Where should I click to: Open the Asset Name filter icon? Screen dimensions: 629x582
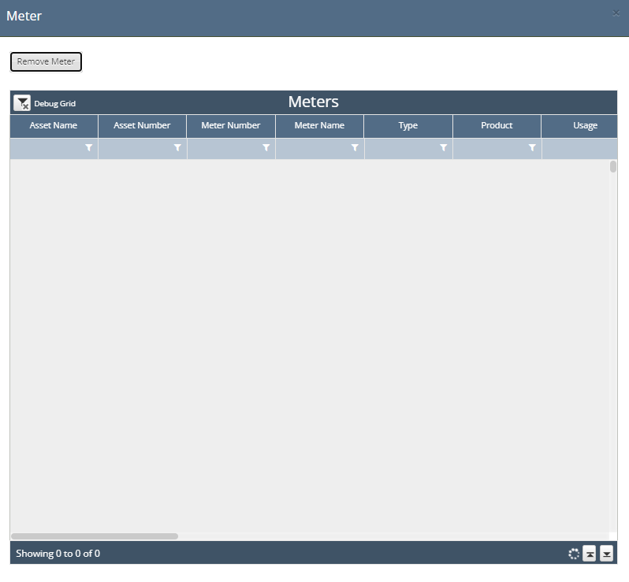88,148
